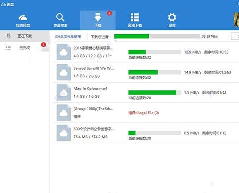Click file icon of [Group 1080p] item

pyautogui.click(x=64, y=113)
